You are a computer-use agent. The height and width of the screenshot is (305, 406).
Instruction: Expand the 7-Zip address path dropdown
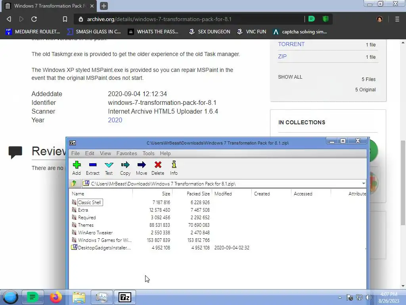364,183
